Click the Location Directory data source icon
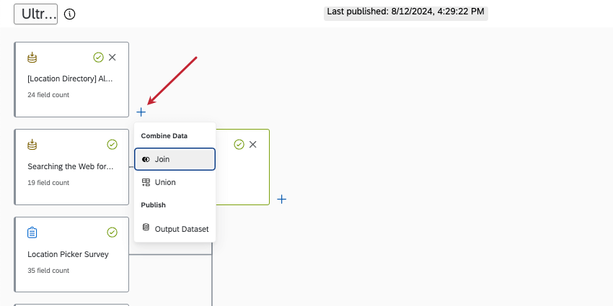Viewport: 613px width, 306px height. pyautogui.click(x=32, y=58)
